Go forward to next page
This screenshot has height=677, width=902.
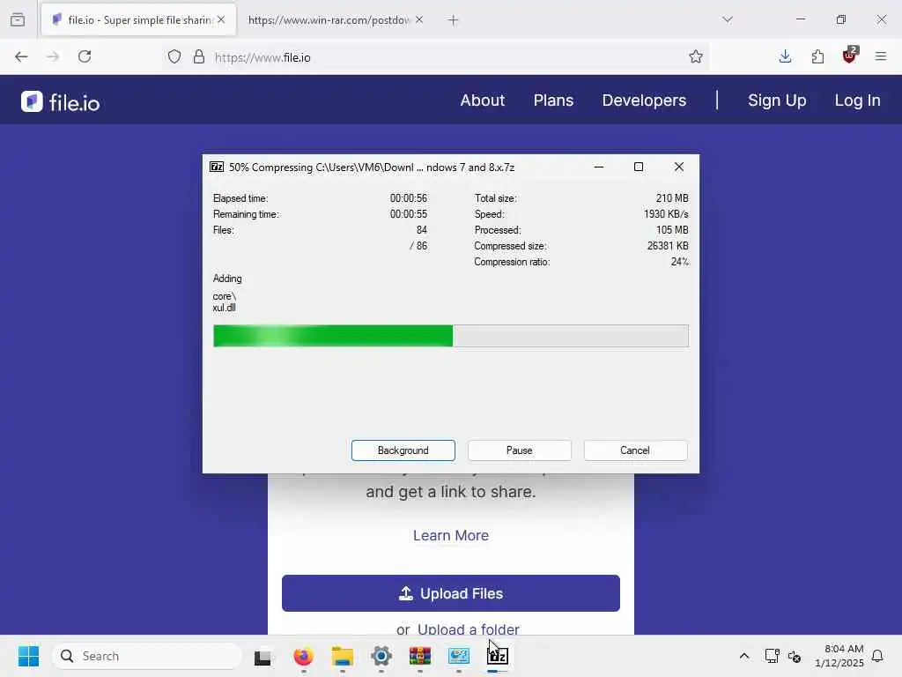pos(52,56)
